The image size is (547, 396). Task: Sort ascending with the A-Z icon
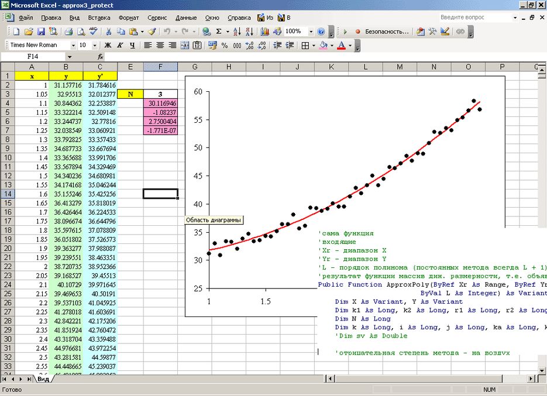pyautogui.click(x=237, y=32)
